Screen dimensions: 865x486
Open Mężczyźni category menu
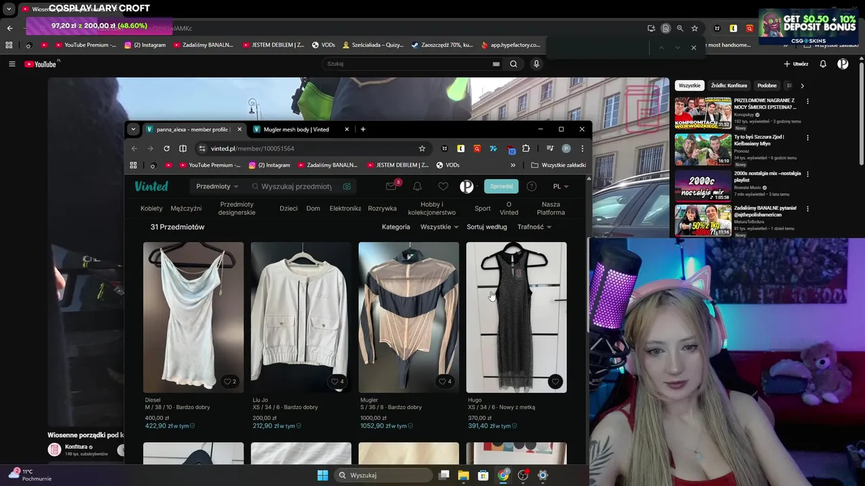tap(186, 209)
